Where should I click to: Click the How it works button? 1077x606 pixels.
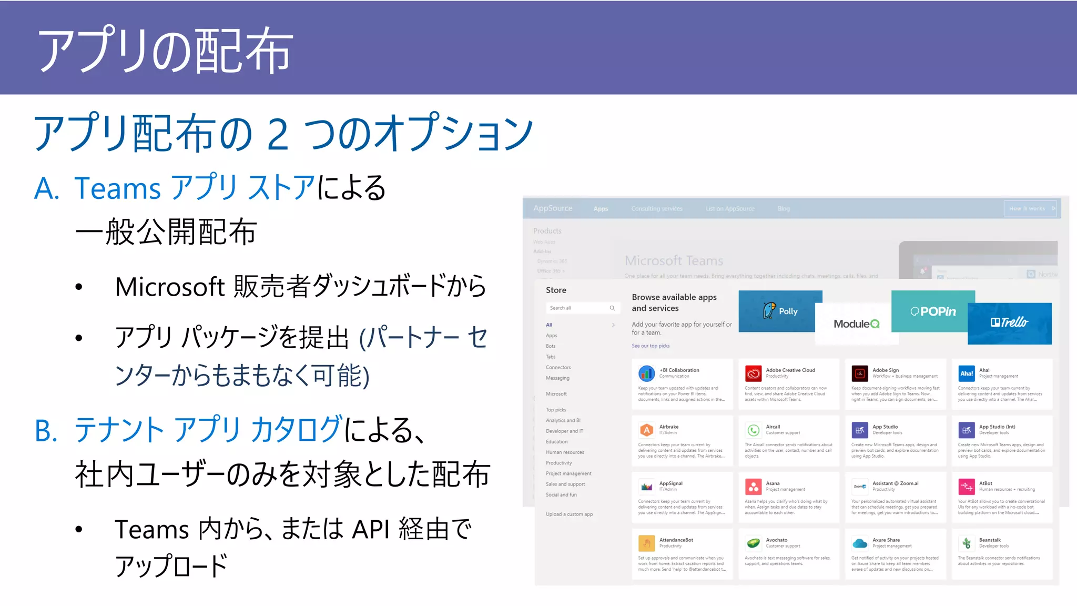1030,209
